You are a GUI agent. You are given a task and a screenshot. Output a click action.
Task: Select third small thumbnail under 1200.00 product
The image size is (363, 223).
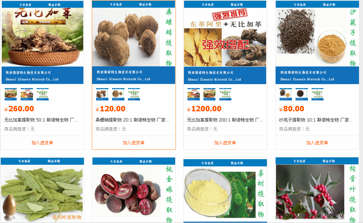pyautogui.click(x=225, y=94)
